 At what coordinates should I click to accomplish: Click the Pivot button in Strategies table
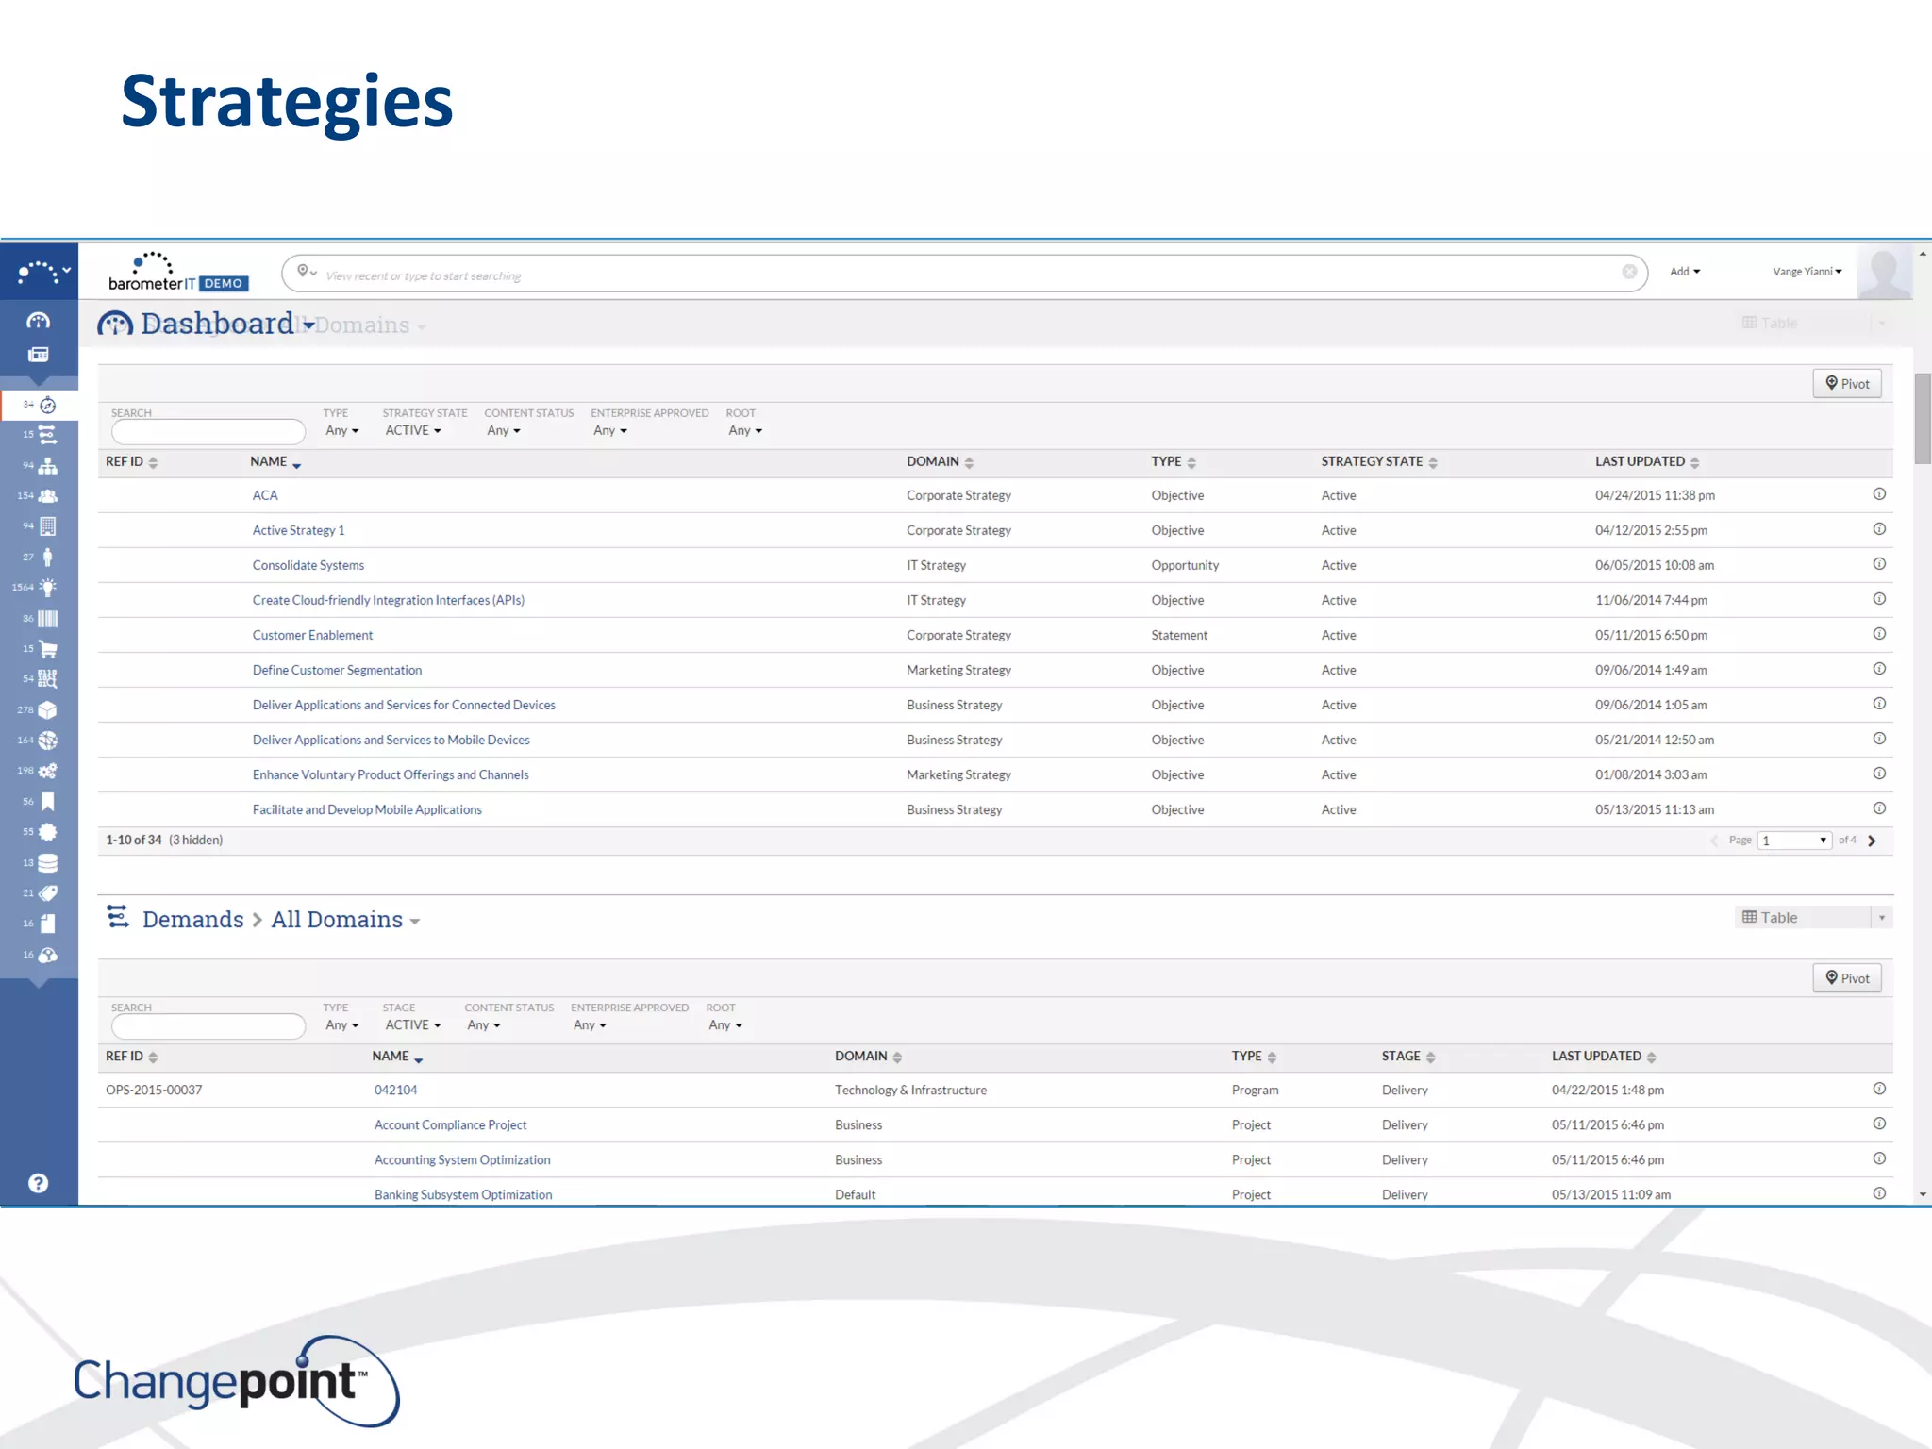pyautogui.click(x=1846, y=383)
